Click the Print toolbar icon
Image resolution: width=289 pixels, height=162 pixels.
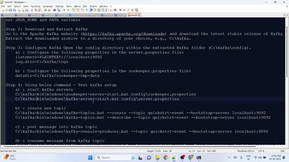coord(27,10)
